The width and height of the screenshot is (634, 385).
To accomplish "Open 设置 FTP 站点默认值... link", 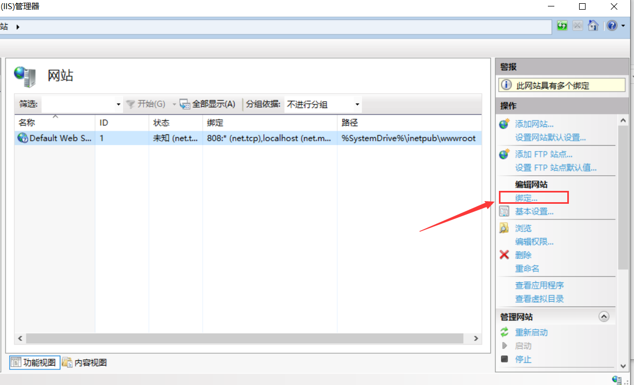I will click(555, 168).
